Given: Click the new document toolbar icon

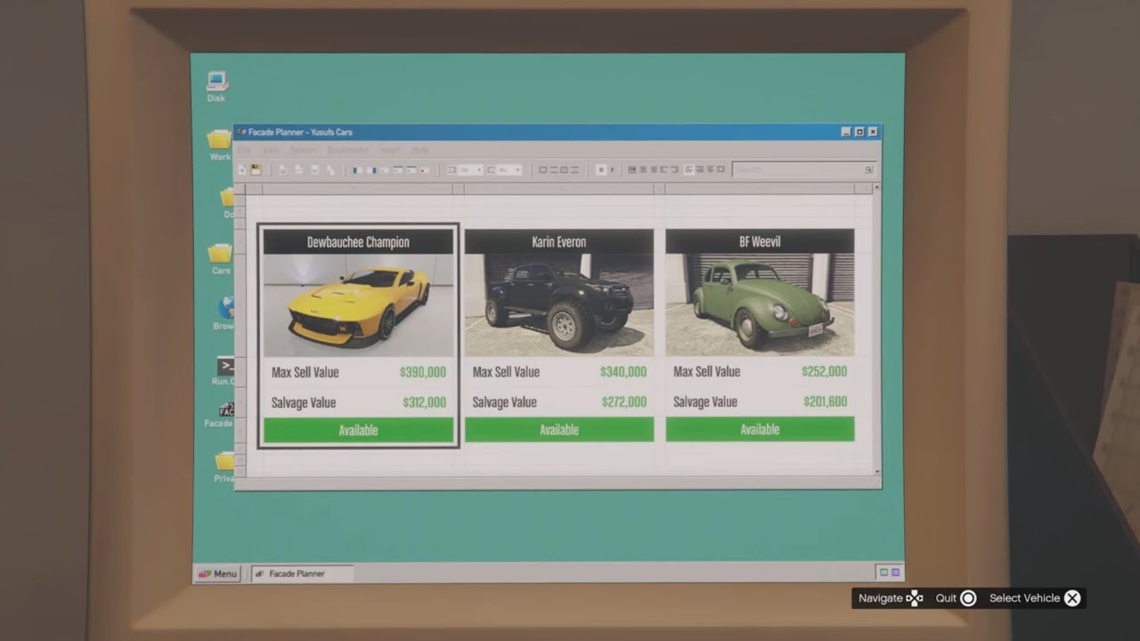Looking at the screenshot, I should pyautogui.click(x=242, y=169).
